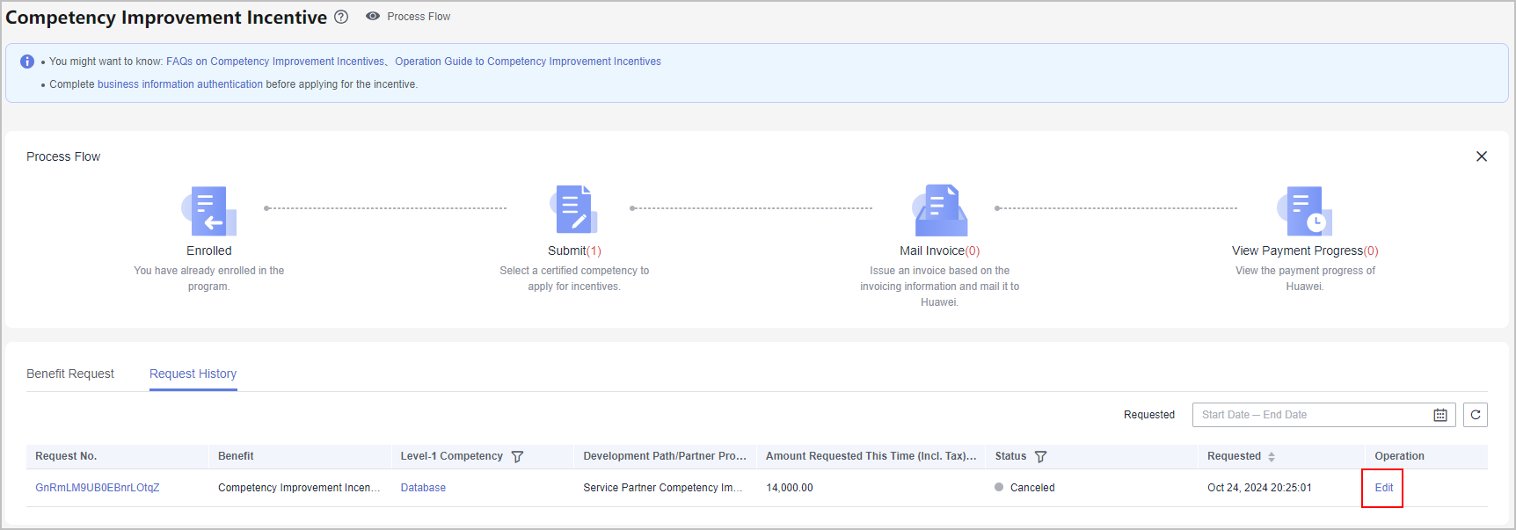Click the Enrolled step icon
Screen dimensions: 1516x530
tap(209, 211)
